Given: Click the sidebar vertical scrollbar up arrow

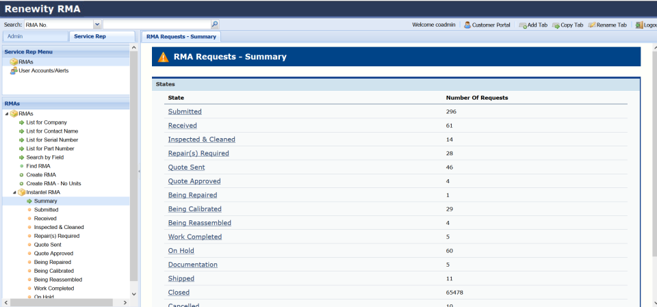Looking at the screenshot, I should click(133, 48).
